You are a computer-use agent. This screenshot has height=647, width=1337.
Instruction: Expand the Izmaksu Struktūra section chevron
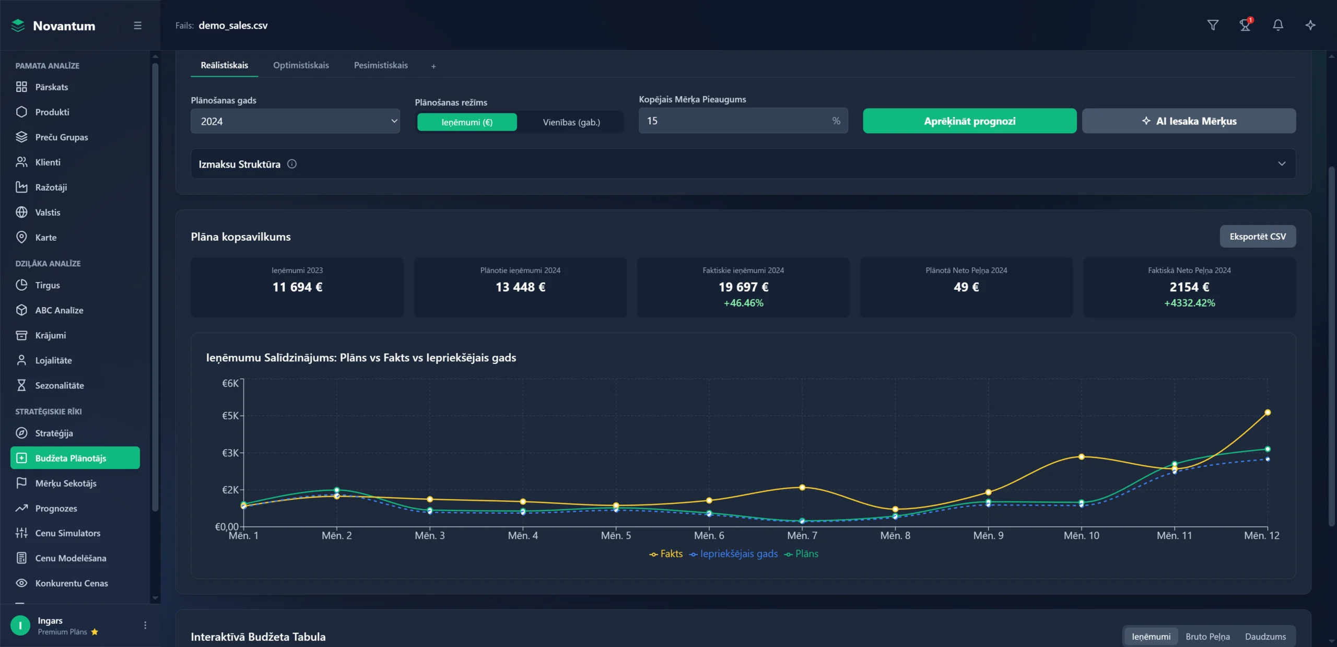click(x=1282, y=164)
